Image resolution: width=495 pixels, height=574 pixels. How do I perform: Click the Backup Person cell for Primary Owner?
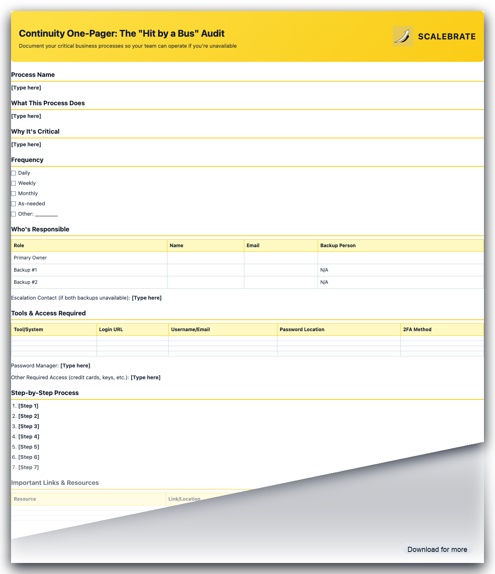(x=401, y=258)
